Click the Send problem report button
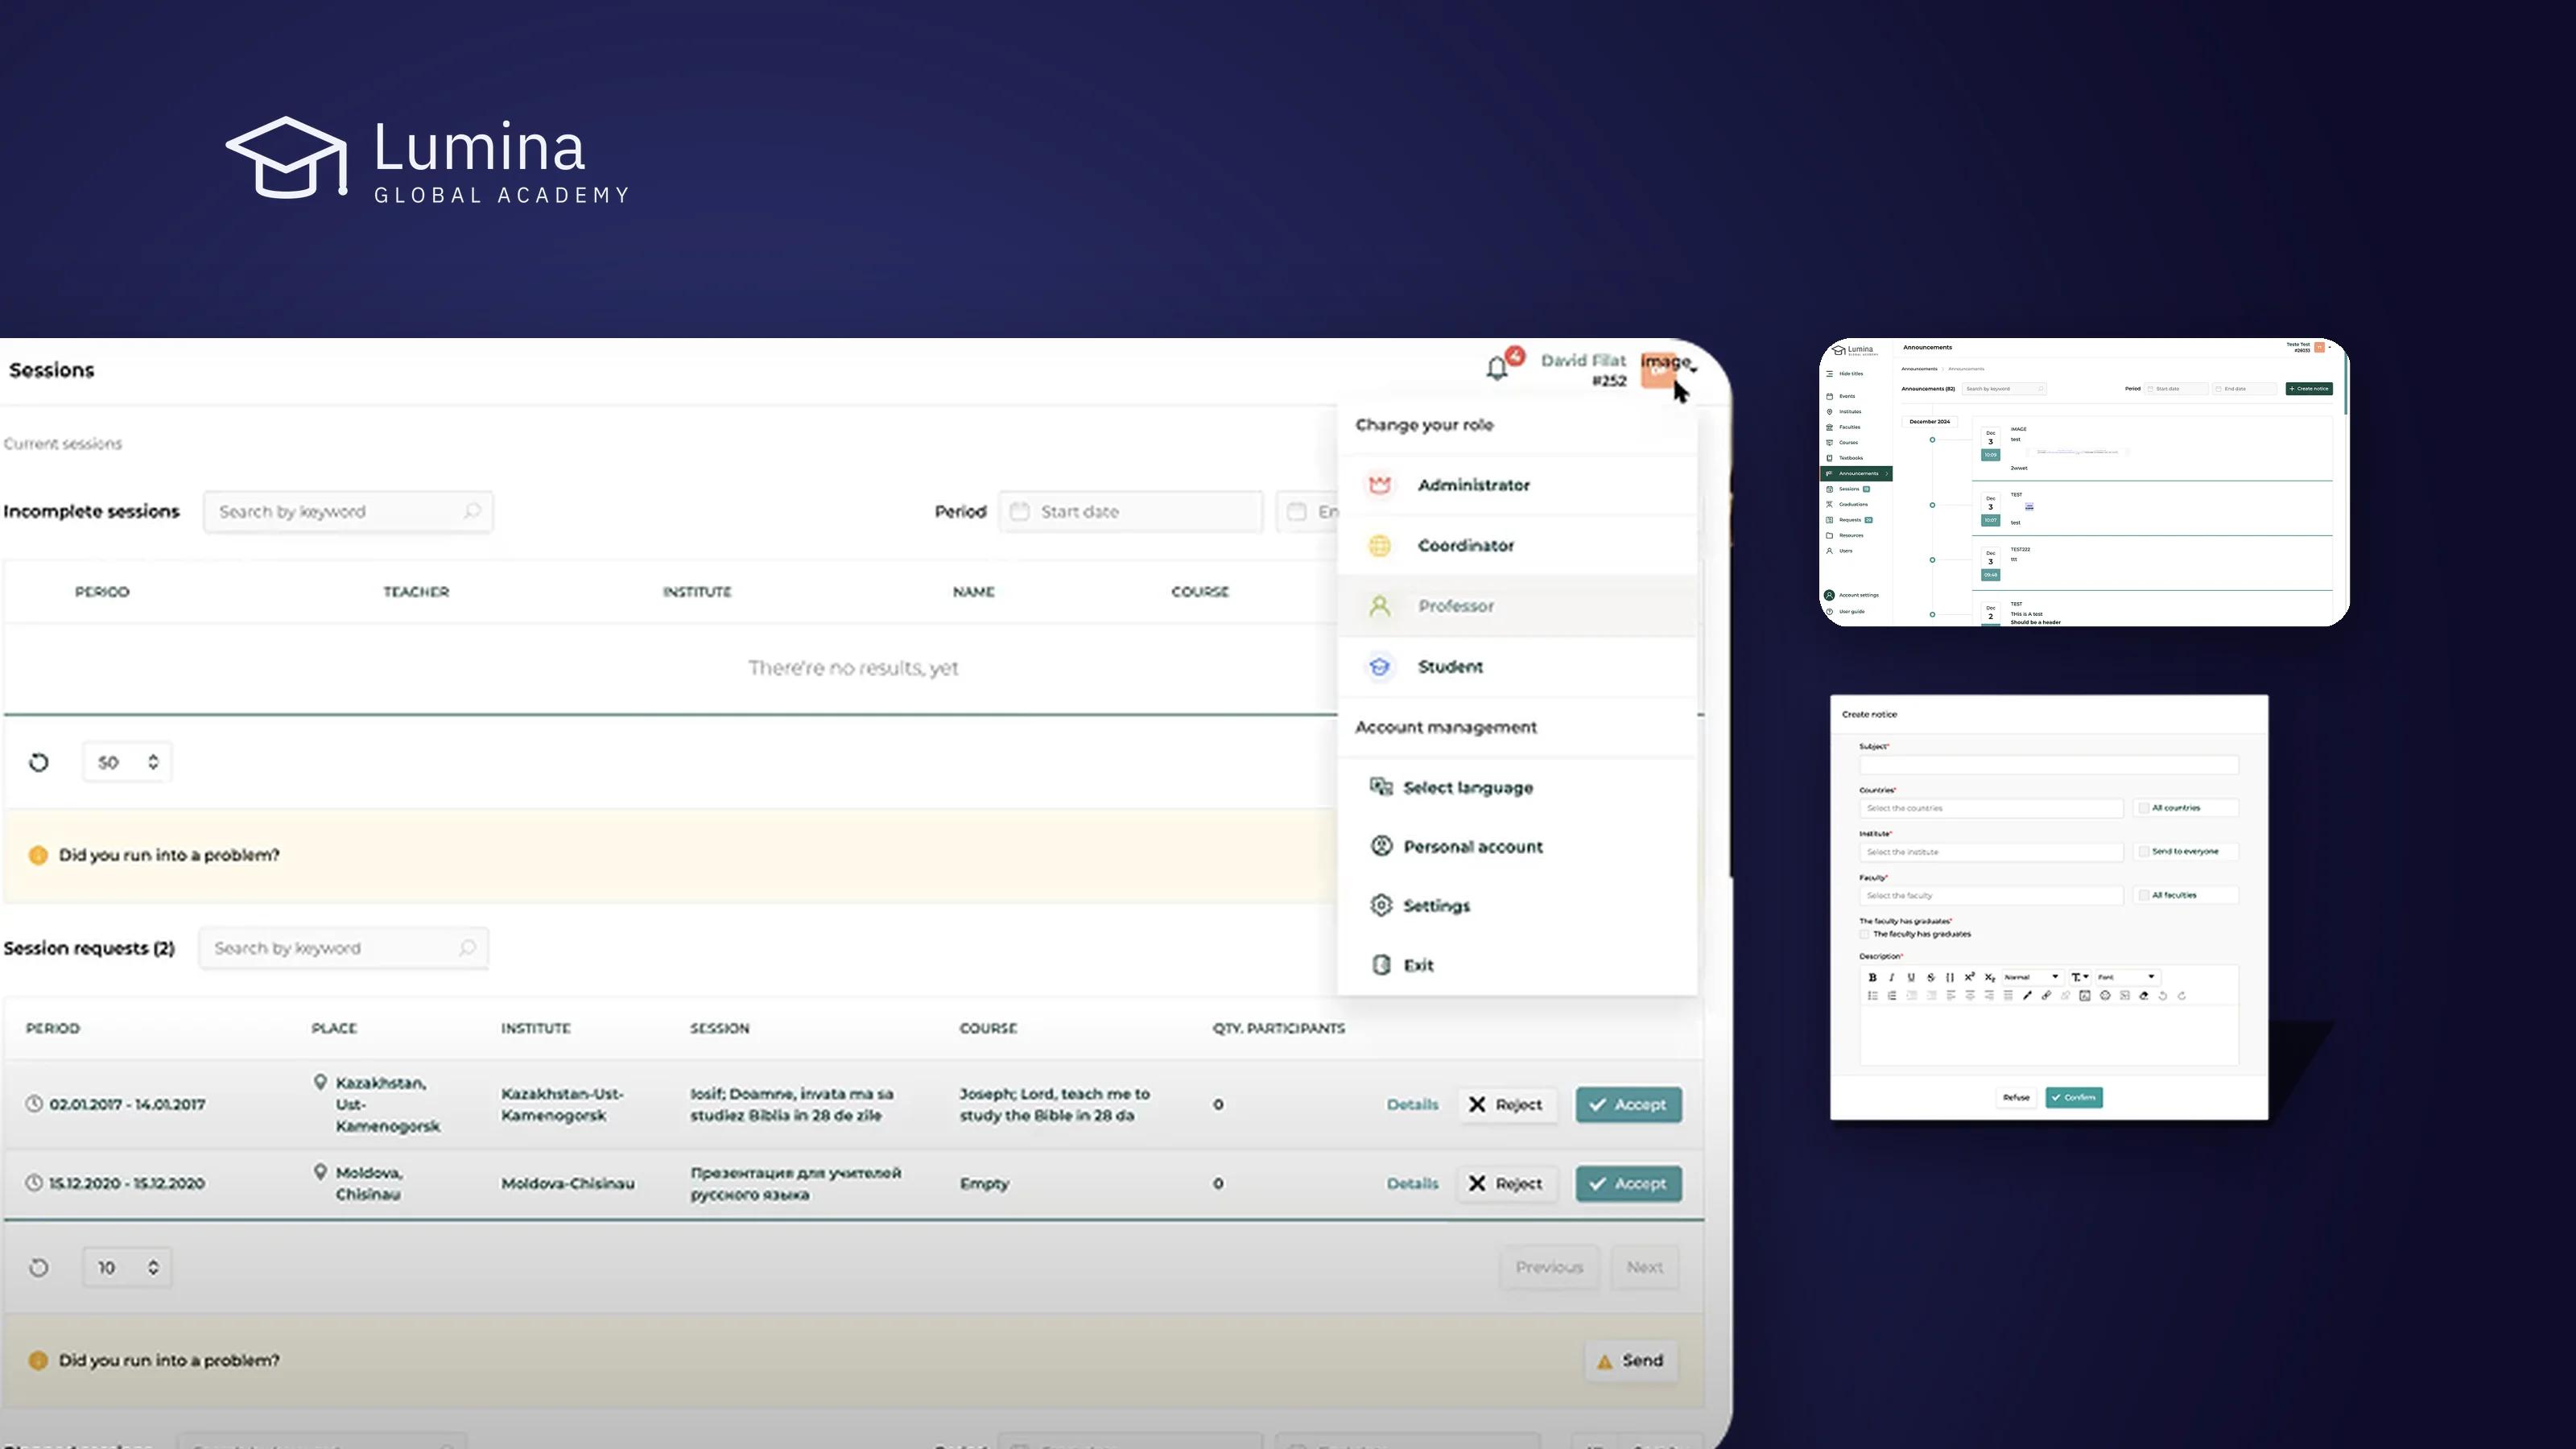 [x=1630, y=1360]
